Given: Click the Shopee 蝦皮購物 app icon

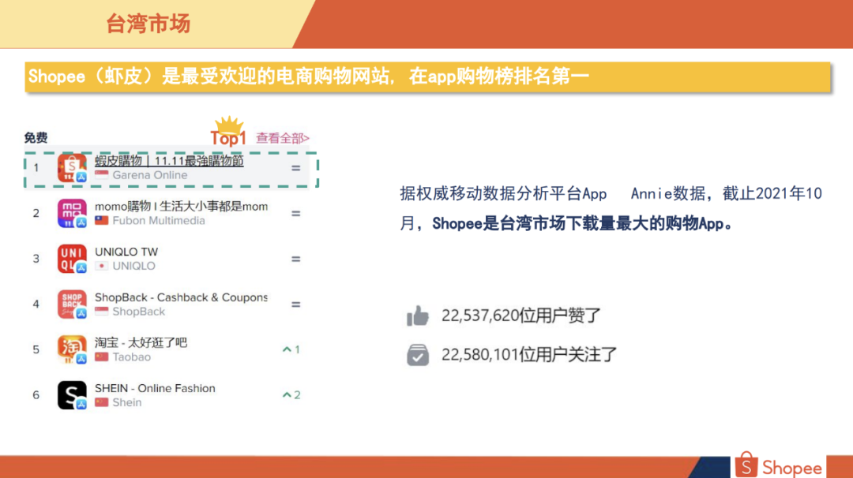Looking at the screenshot, I should pyautogui.click(x=72, y=166).
